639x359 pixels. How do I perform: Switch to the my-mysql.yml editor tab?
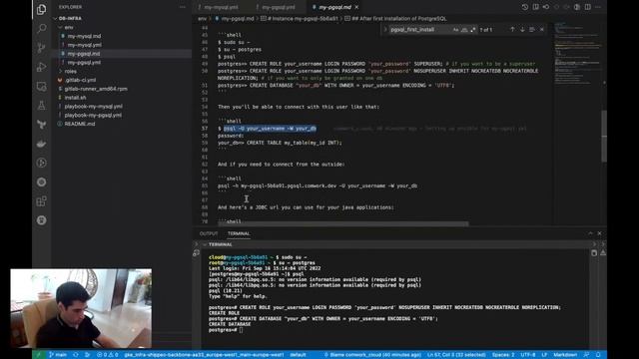click(x=220, y=7)
